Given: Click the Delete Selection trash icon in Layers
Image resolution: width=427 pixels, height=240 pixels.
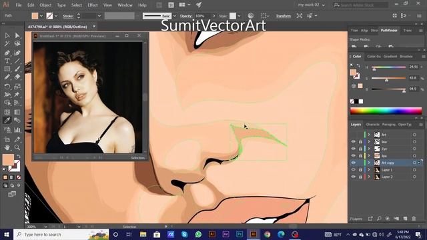Looking at the screenshot, I should 414,219.
